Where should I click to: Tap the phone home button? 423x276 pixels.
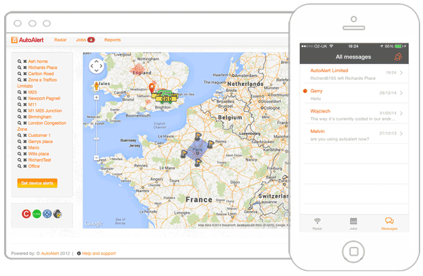(x=354, y=251)
